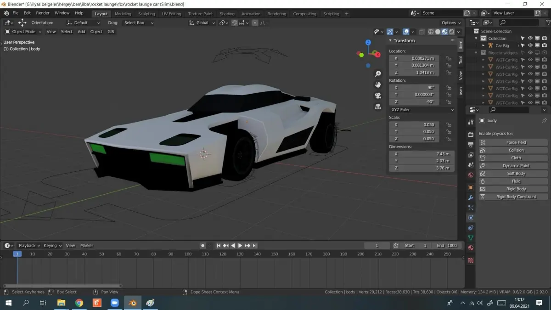551x310 pixels.
Task: Toggle proportional editing button
Action: pos(255,23)
